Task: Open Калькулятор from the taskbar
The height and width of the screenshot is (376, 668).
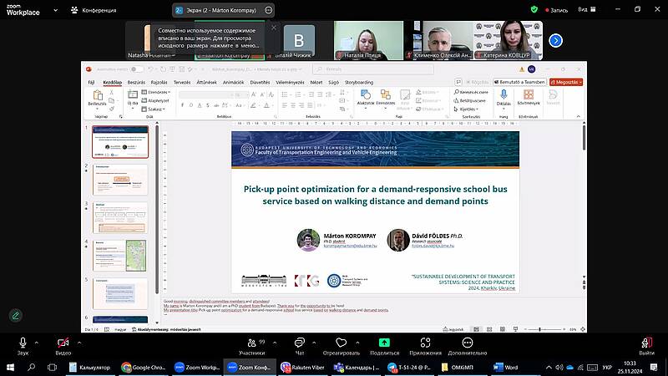Action: pyautogui.click(x=90, y=368)
